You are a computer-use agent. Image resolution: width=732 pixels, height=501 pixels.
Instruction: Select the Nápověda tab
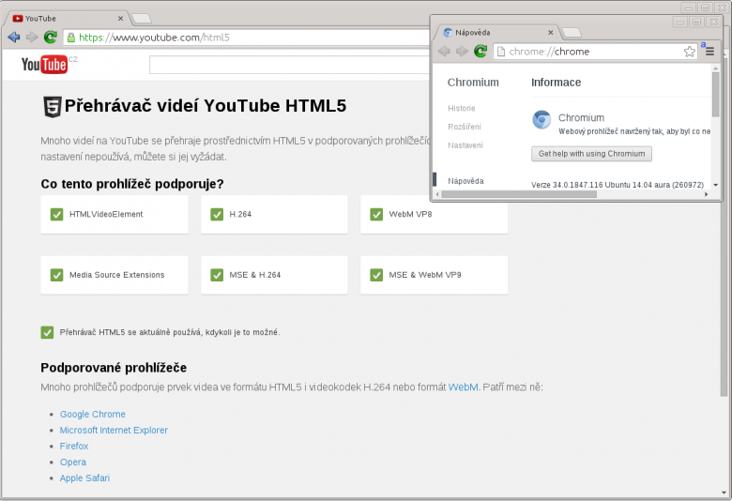(x=497, y=32)
